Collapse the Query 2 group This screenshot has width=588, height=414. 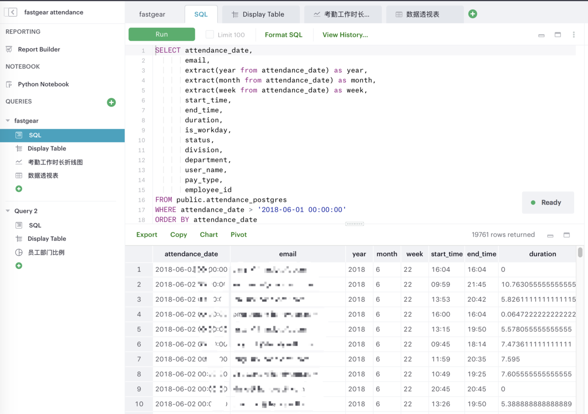click(8, 211)
